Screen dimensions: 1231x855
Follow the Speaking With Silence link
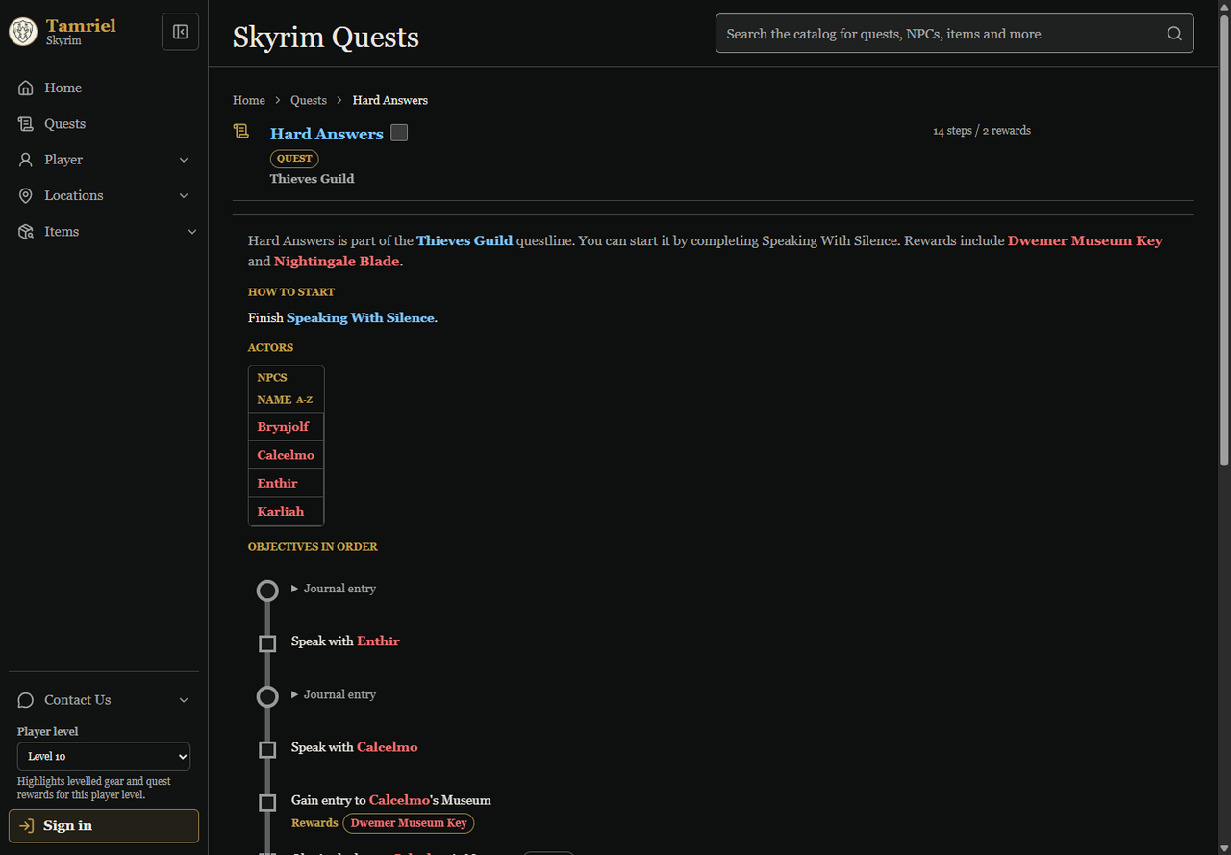[x=361, y=317]
